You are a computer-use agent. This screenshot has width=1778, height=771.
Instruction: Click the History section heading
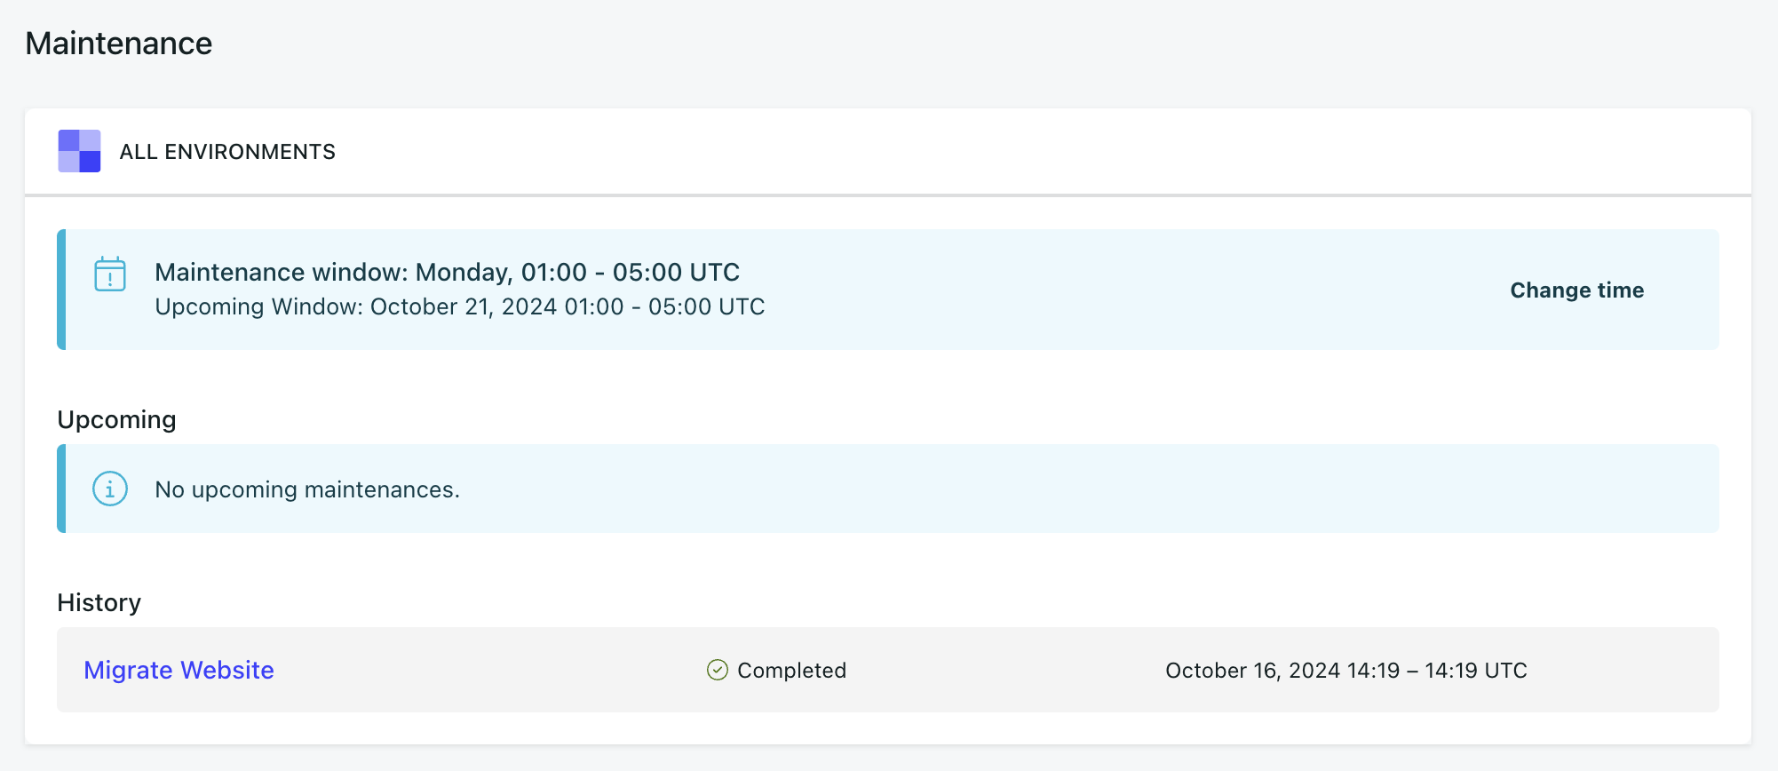point(99,602)
